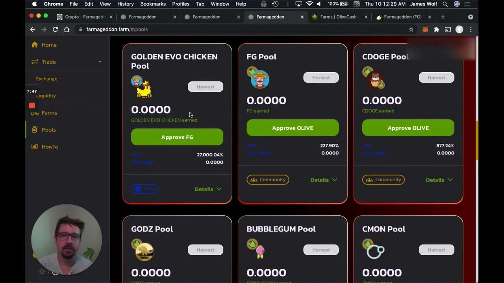Click the Cast media icon
The height and width of the screenshot is (283, 504).
click(x=448, y=29)
